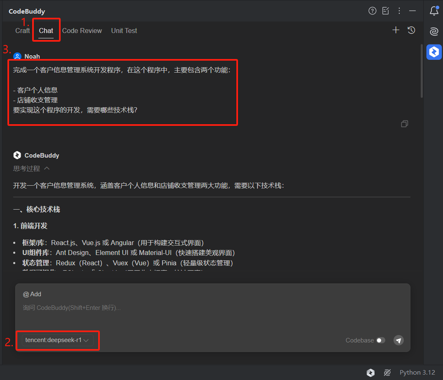This screenshot has height=380, width=443.
Task: Collapse the 思考过程 thinking section
Action: pyautogui.click(x=31, y=169)
